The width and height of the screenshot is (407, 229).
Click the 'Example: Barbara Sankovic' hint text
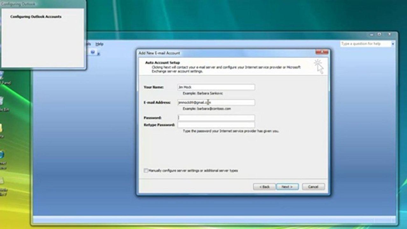[203, 94]
